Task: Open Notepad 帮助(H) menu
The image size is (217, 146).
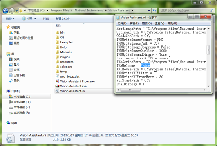Action: coord(172,23)
